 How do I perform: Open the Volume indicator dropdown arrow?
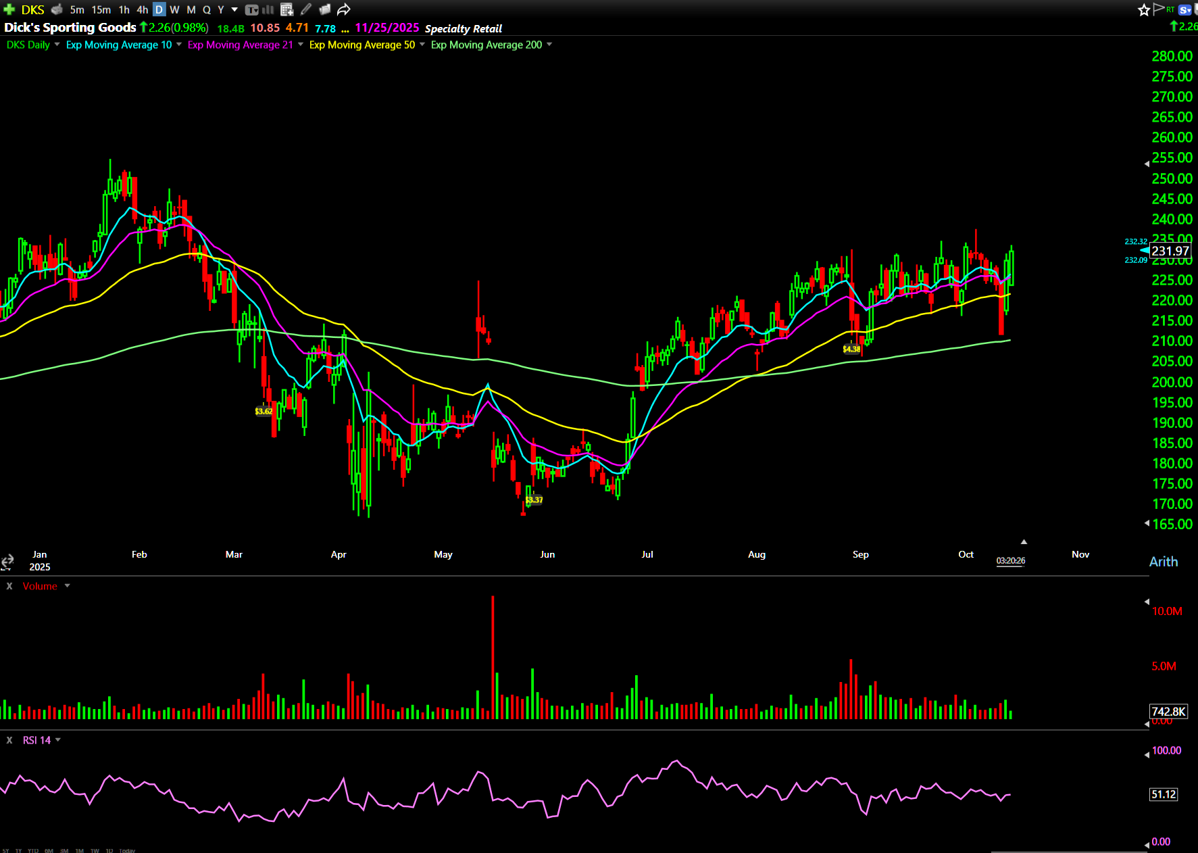pos(67,586)
